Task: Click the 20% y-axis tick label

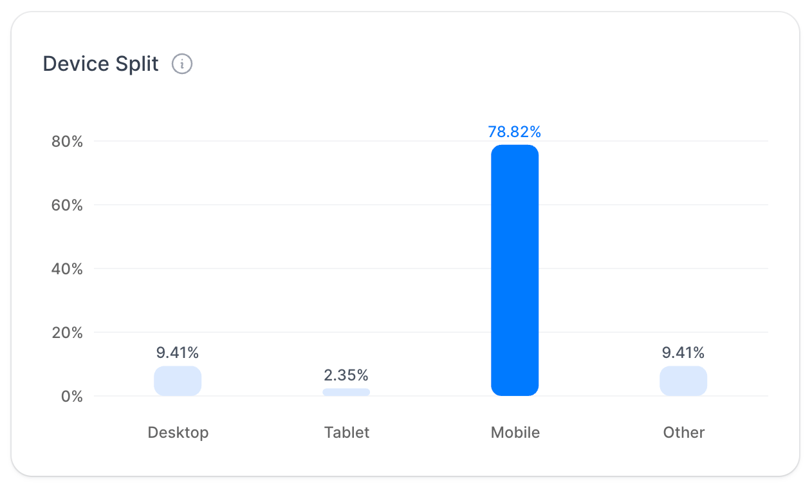Action: point(68,333)
